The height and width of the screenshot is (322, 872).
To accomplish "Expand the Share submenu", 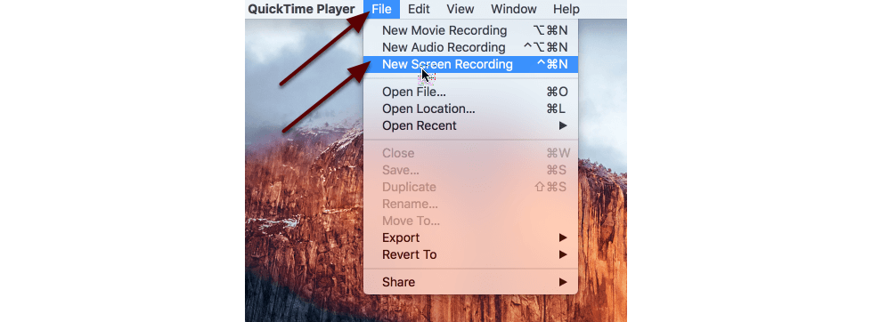I will (x=470, y=282).
